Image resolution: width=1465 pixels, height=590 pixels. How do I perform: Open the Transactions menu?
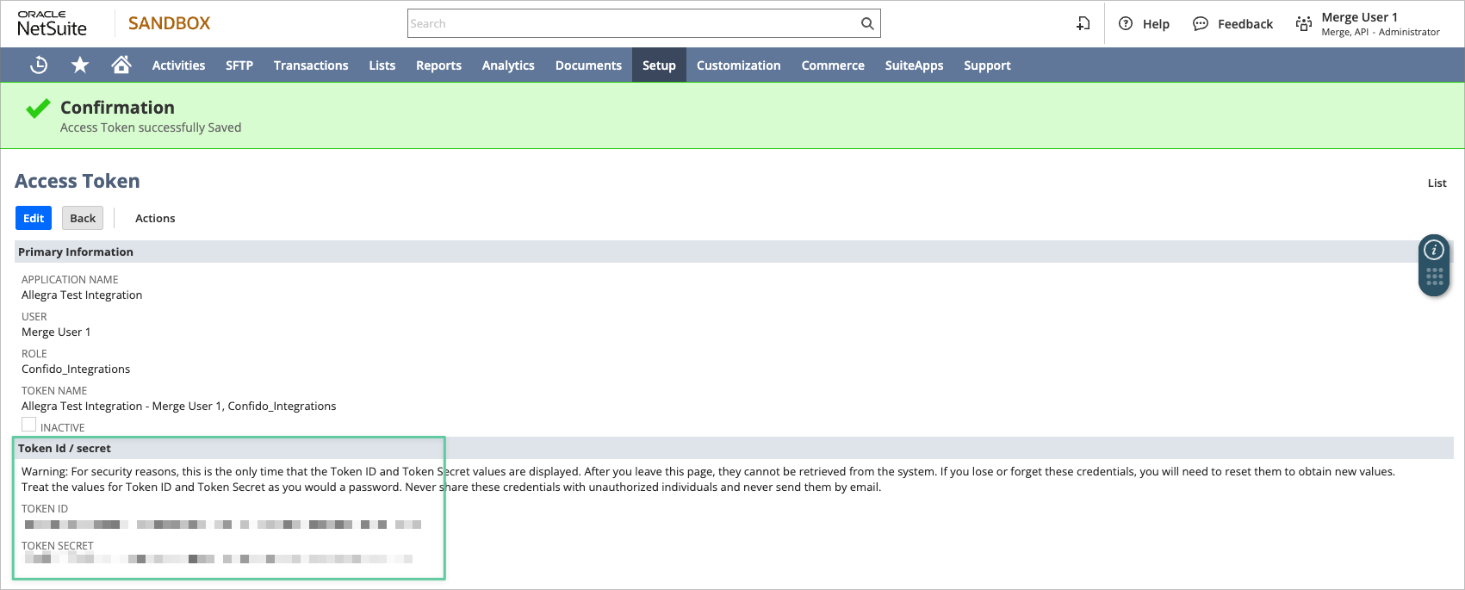[311, 65]
